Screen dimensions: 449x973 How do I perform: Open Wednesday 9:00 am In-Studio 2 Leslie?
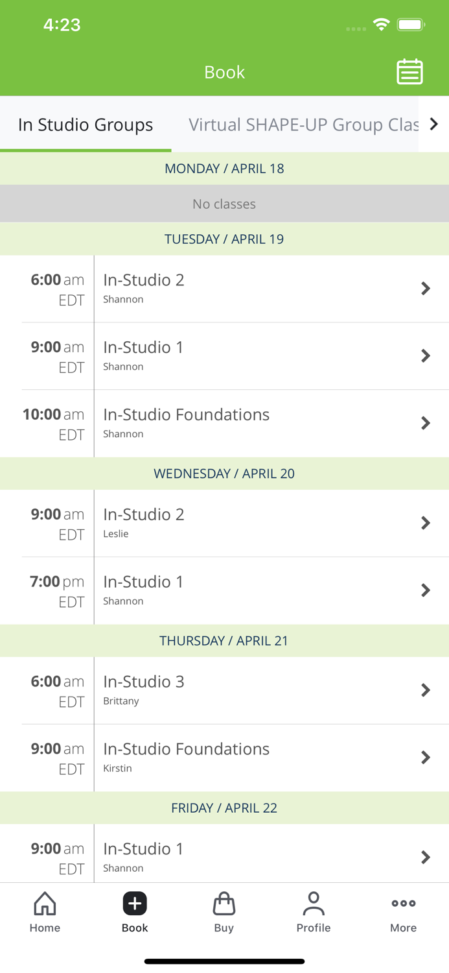tap(224, 523)
